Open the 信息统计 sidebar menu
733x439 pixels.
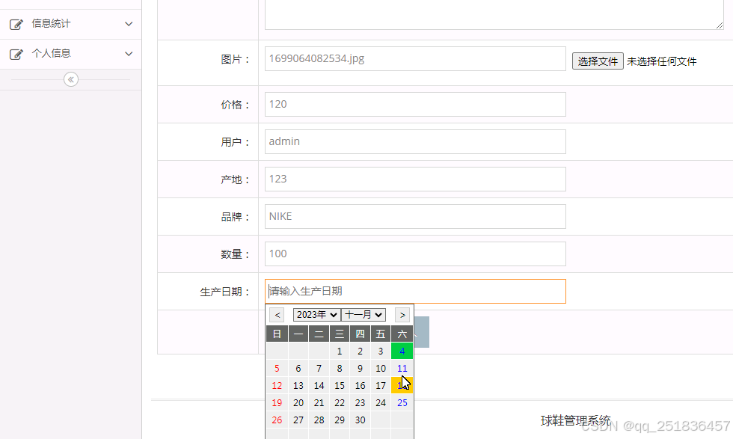70,24
